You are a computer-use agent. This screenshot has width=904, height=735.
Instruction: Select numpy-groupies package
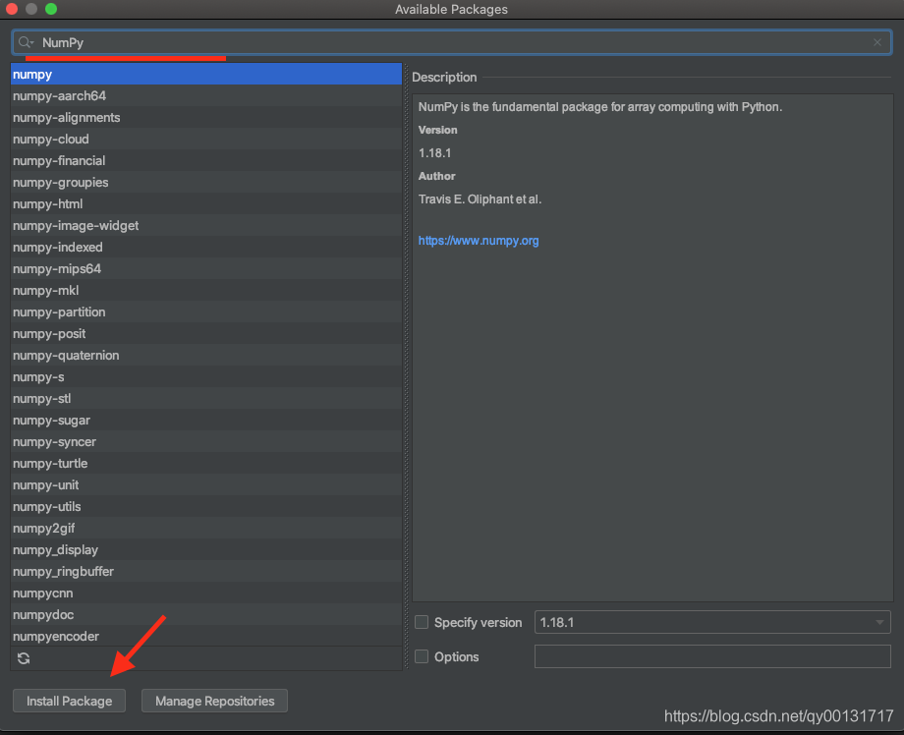[x=205, y=182]
